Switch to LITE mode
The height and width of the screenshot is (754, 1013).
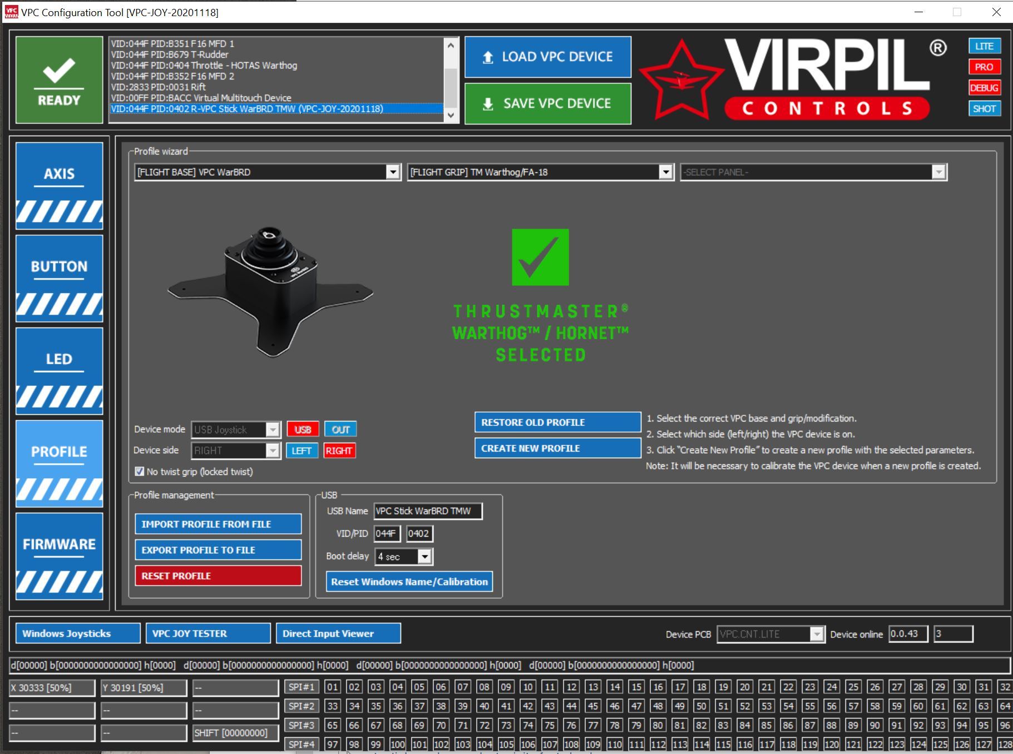[x=984, y=46]
